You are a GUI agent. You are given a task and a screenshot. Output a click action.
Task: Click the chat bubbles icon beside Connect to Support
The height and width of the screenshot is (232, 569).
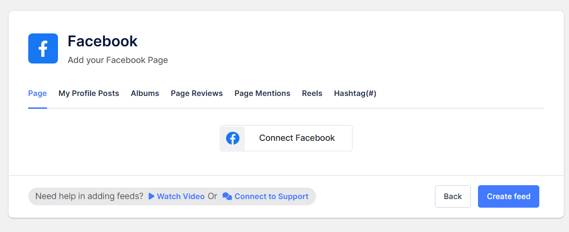click(227, 197)
